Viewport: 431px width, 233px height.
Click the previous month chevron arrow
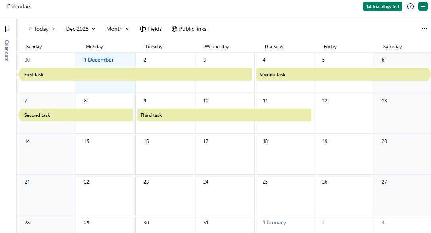click(29, 28)
